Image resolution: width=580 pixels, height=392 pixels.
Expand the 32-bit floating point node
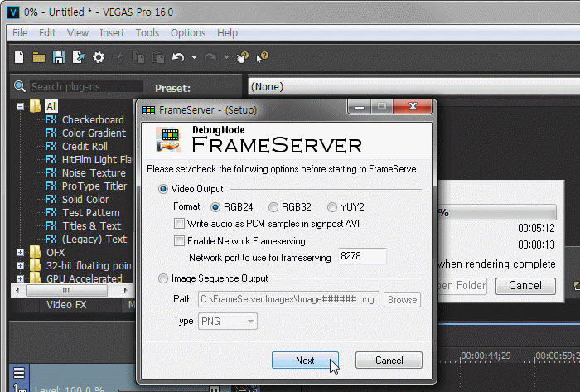(x=21, y=265)
